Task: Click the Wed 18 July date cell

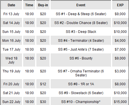Action: coord(11,60)
